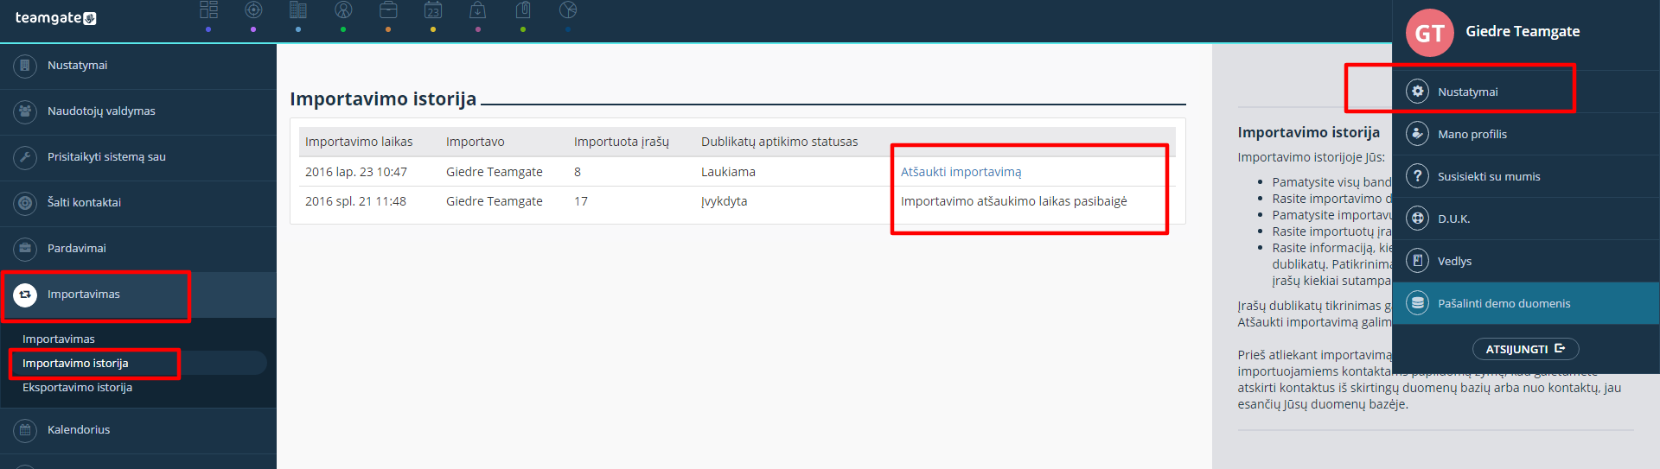
Task: Open the deals briefcase icon in top bar
Action: pos(388,10)
